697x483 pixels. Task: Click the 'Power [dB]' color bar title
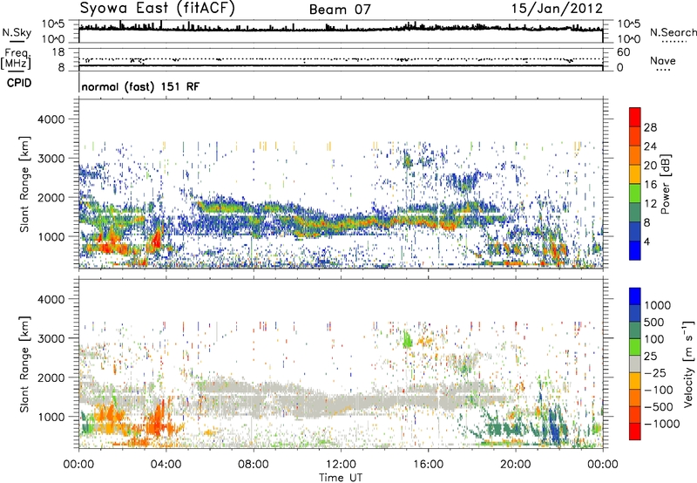(x=666, y=184)
